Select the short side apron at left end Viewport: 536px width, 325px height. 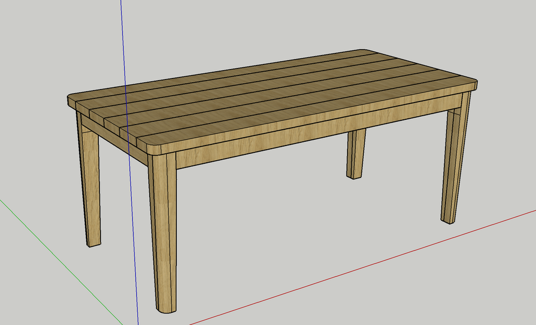coord(115,140)
